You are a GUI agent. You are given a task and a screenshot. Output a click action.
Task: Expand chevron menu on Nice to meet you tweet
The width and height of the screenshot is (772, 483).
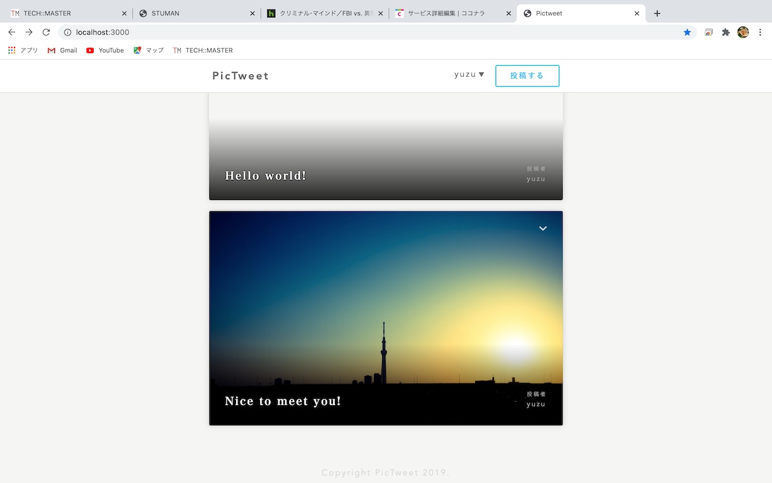pyautogui.click(x=543, y=229)
